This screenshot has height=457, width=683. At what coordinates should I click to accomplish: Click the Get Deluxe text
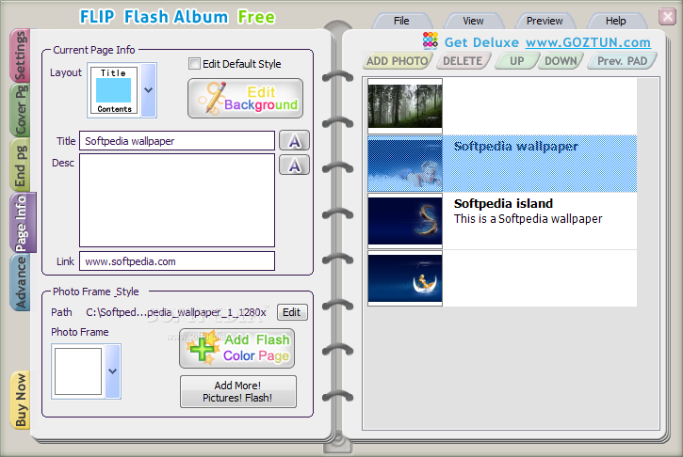pyautogui.click(x=481, y=42)
